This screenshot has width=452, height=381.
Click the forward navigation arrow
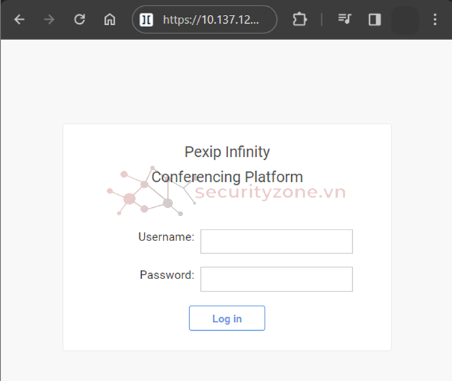50,20
